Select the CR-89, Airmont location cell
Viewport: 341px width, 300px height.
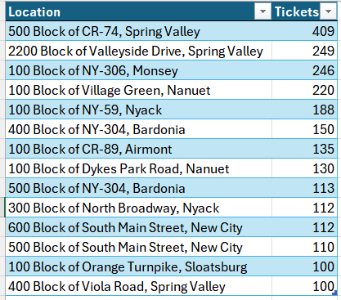[138, 149]
